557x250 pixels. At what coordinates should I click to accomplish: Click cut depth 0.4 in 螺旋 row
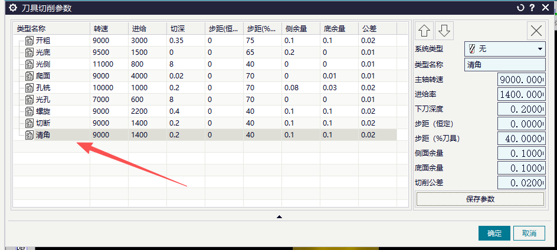[175, 111]
